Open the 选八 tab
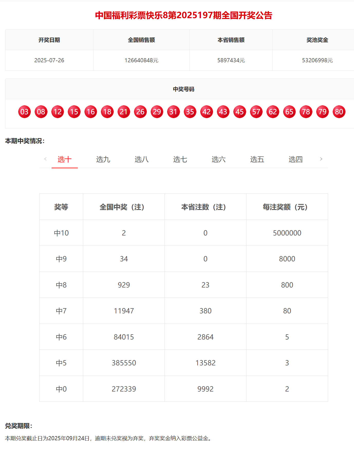The height and width of the screenshot is (462, 354). (141, 159)
